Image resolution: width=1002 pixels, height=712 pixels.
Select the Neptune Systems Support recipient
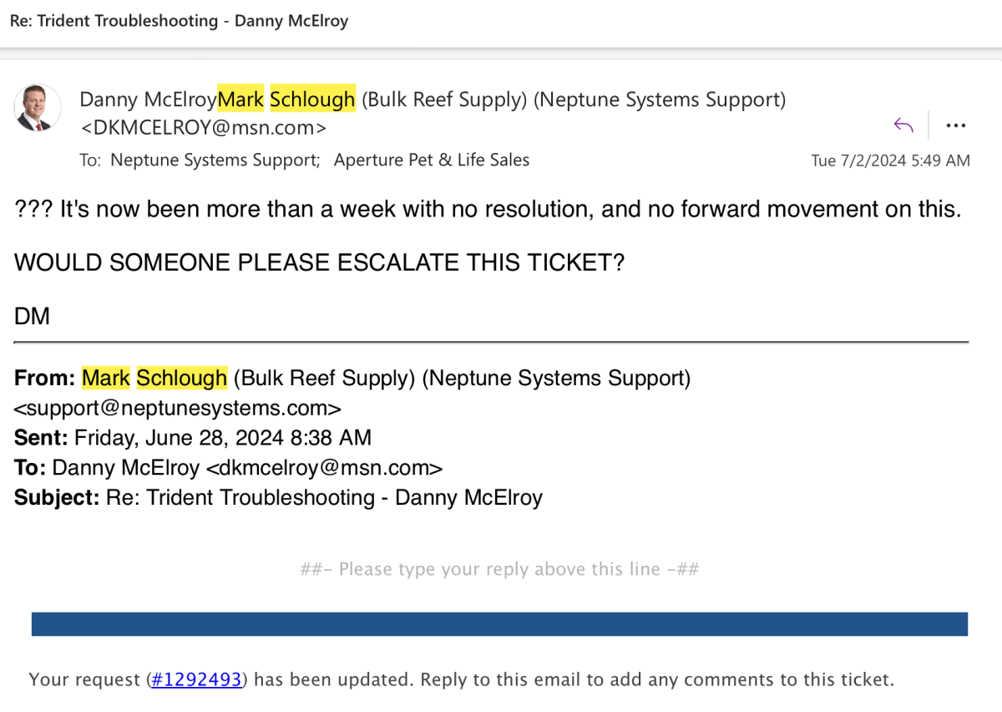click(x=215, y=160)
